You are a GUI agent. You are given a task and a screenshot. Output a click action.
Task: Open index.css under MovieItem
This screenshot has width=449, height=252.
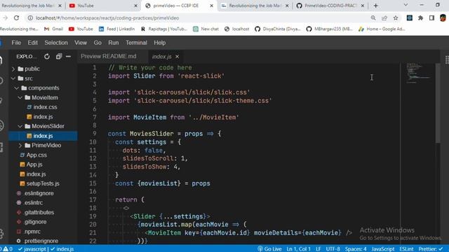[x=43, y=107]
